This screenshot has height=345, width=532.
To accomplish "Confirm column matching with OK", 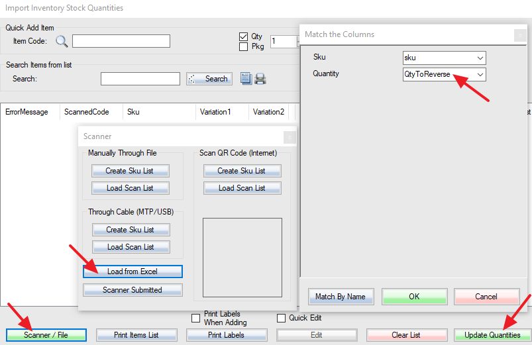I will click(x=414, y=297).
